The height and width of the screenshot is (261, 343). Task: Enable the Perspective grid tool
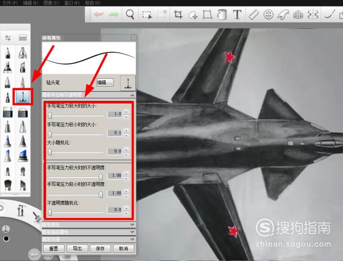pyautogui.click(x=298, y=15)
